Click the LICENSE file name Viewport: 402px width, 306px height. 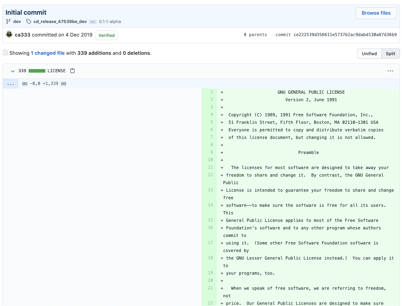[56, 71]
